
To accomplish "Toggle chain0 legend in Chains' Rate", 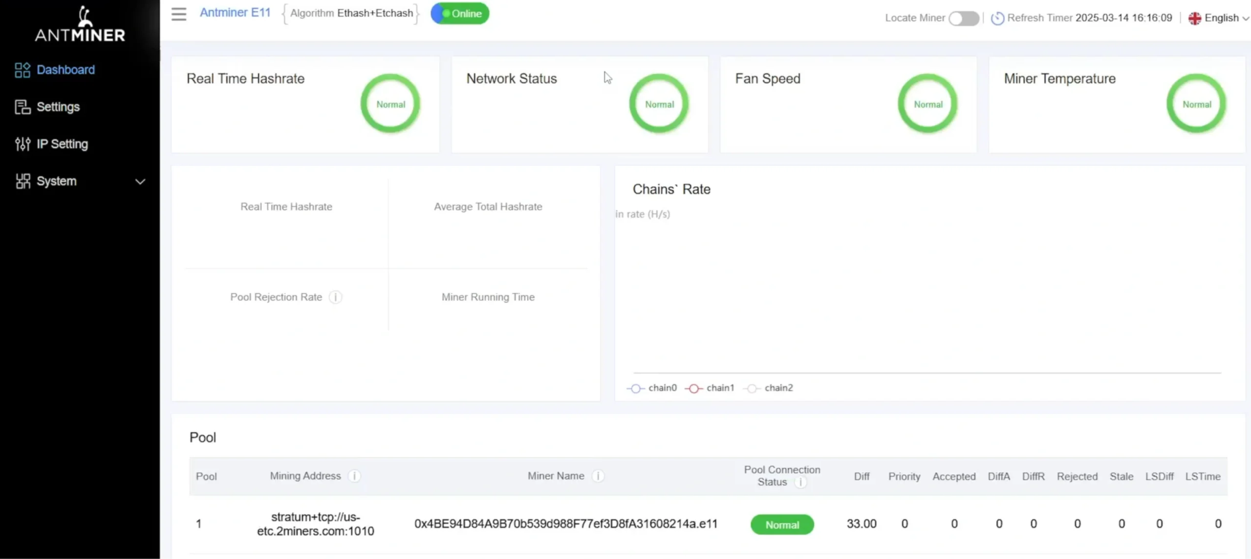I will coord(652,388).
